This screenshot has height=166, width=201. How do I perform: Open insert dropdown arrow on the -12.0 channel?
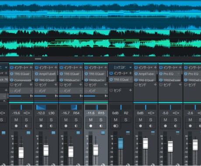tap(52, 68)
